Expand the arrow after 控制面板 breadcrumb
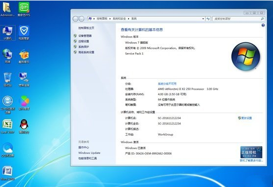 [110, 19]
